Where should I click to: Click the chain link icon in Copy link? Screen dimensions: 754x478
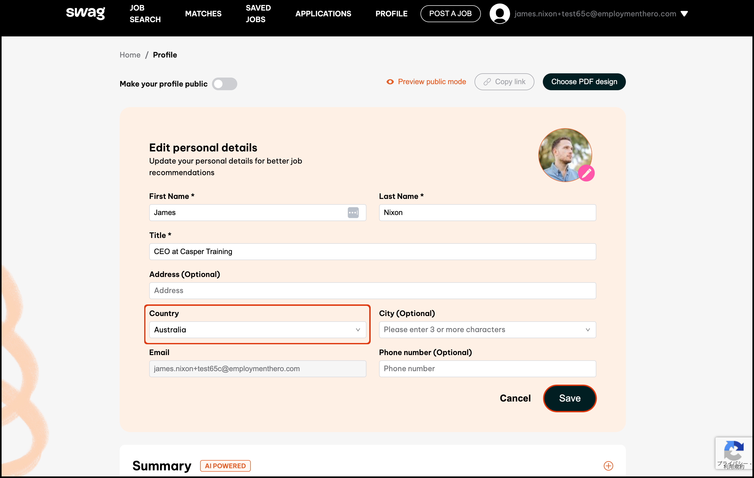click(x=487, y=82)
